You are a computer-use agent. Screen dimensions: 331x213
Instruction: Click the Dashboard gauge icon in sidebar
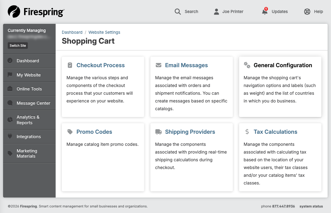coord(10,60)
